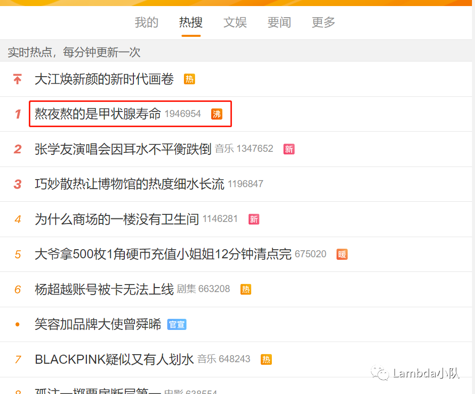Click the 暖 badge beside 大爷拿500枚 topic
The height and width of the screenshot is (394, 475).
pos(342,254)
